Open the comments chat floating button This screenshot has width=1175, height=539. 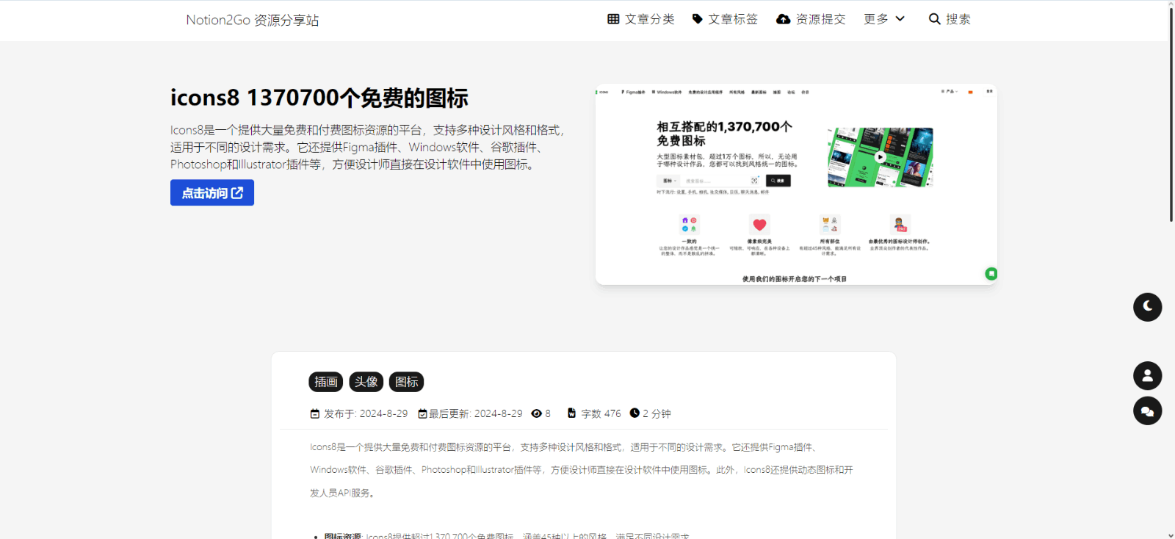coord(1147,411)
